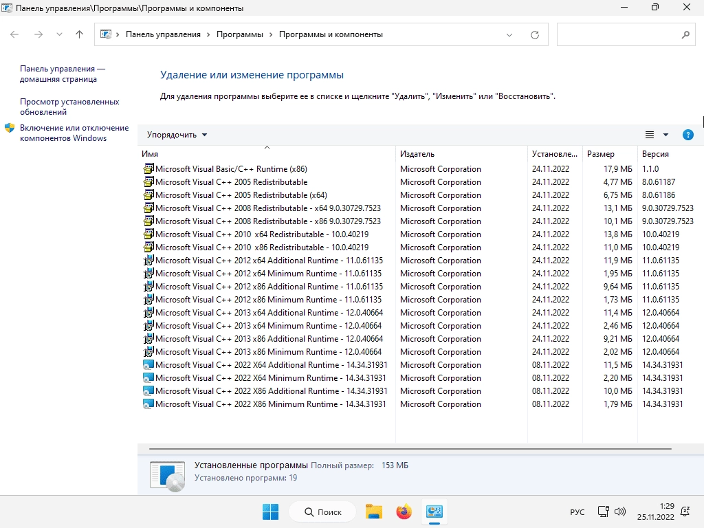Sort by the 'Установлено' column header
The image size is (704, 528).
tap(555, 153)
